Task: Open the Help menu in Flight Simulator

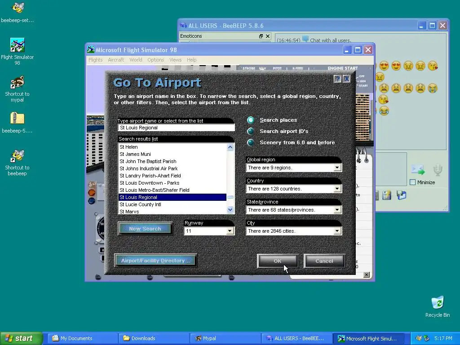Action: (191, 60)
